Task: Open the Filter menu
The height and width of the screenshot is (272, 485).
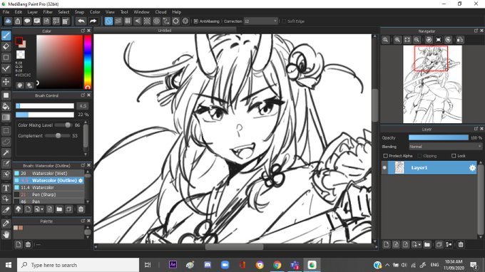Action: coord(48,12)
